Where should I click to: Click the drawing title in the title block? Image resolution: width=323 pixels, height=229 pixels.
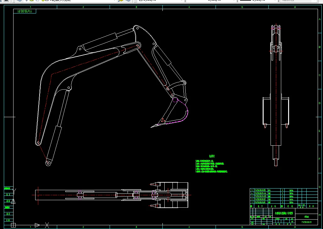click(284, 213)
